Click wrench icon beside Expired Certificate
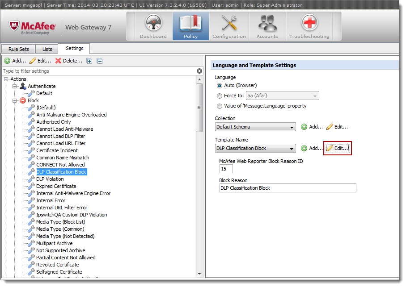The width and height of the screenshot is (406, 287). tap(31, 186)
